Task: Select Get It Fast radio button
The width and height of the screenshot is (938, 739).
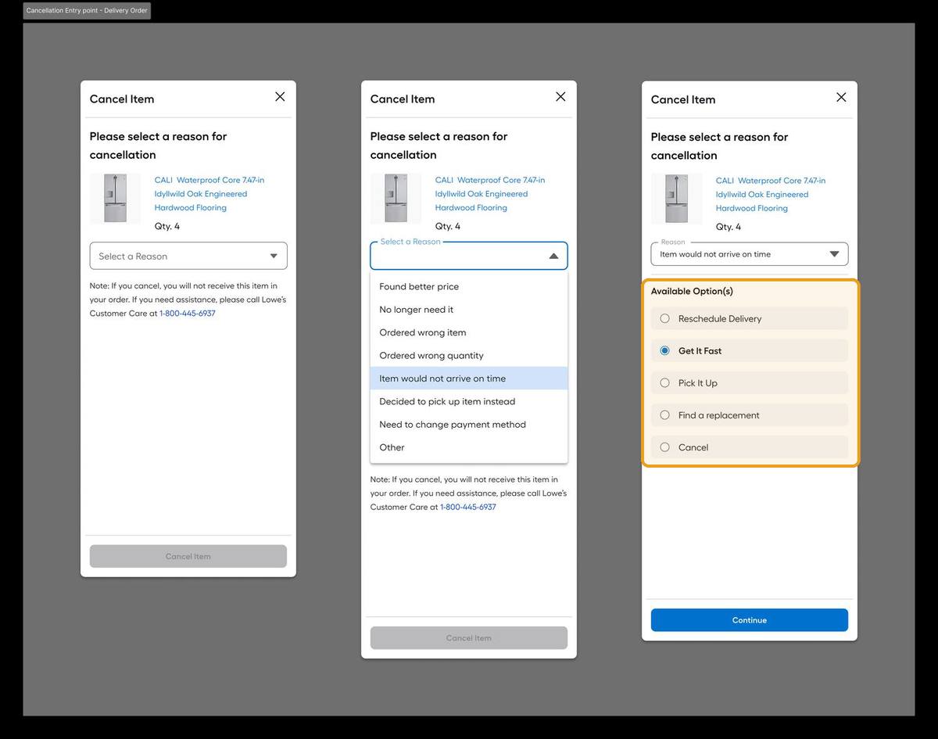Action: pyautogui.click(x=665, y=350)
